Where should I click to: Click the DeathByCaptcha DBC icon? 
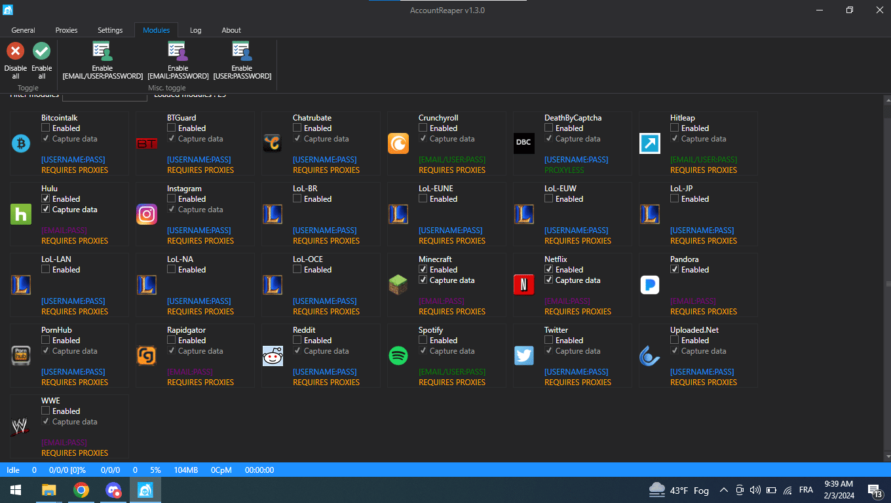(524, 143)
